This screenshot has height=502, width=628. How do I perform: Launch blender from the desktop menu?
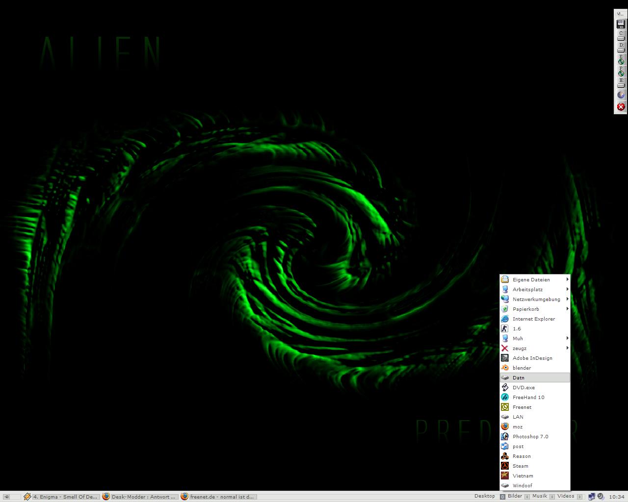point(522,368)
